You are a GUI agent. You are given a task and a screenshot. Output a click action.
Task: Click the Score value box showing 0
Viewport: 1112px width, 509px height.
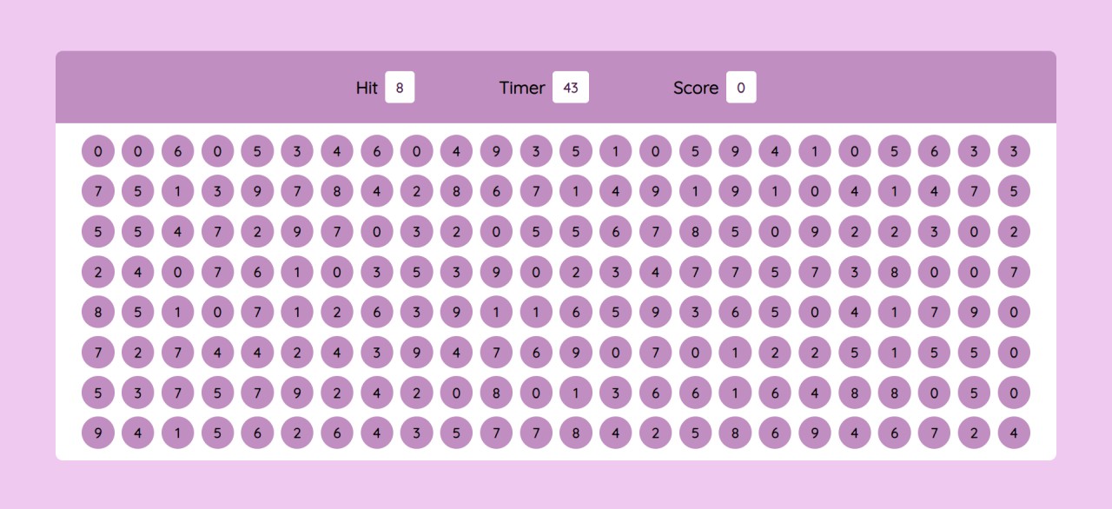741,88
